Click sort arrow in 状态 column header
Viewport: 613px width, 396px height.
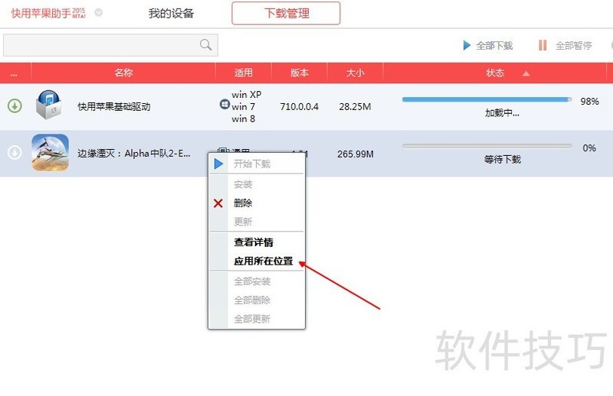526,73
